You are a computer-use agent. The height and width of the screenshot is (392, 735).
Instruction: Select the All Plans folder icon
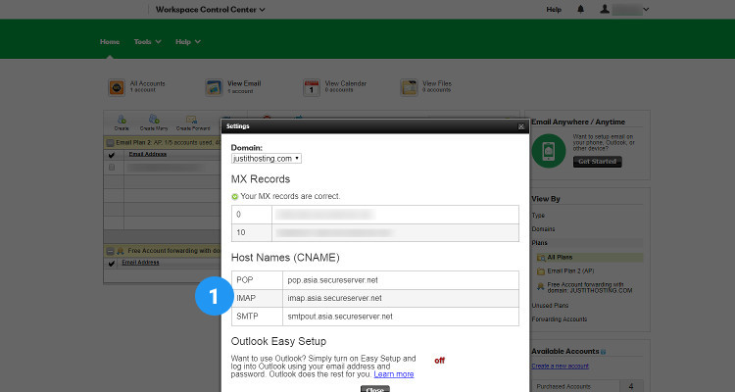[541, 258]
